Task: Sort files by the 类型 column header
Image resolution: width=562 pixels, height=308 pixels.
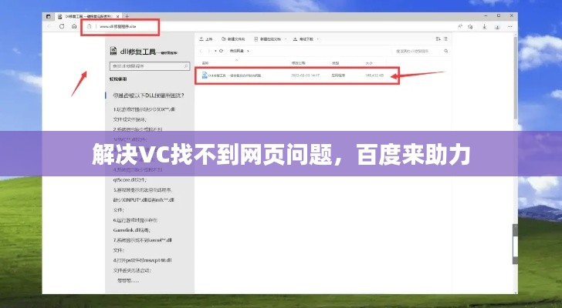Action: pos(335,63)
